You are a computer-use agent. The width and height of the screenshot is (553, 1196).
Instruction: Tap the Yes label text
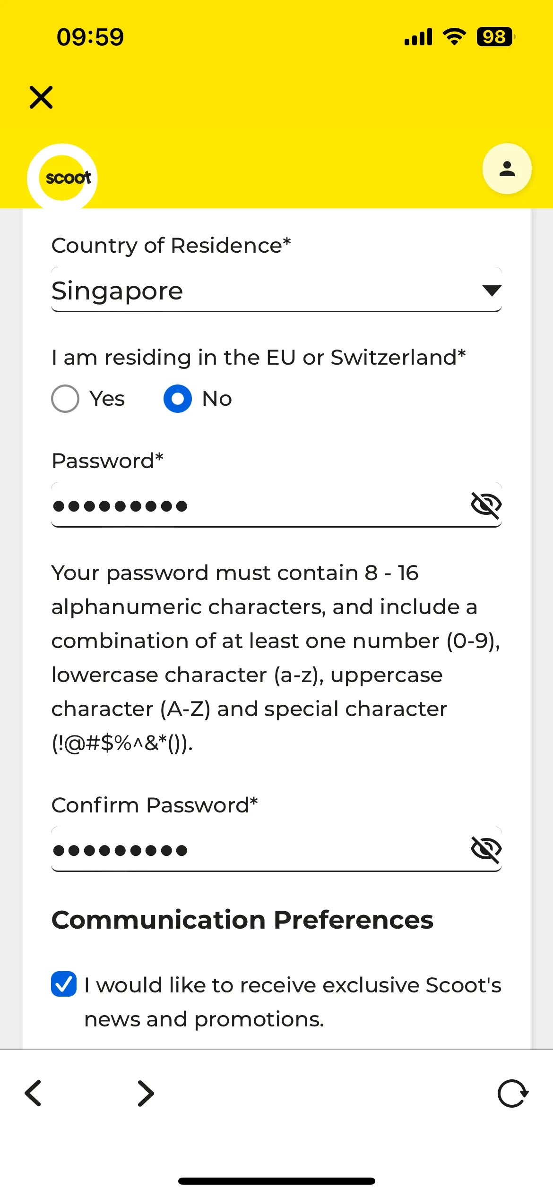(x=107, y=399)
